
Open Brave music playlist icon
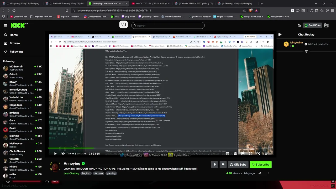tap(311, 10)
